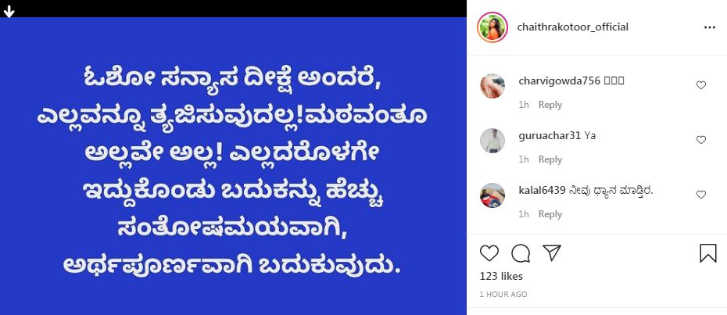727x315 pixels.
Task: Click the 1 HOUR AGO timestamp
Action: (x=503, y=294)
